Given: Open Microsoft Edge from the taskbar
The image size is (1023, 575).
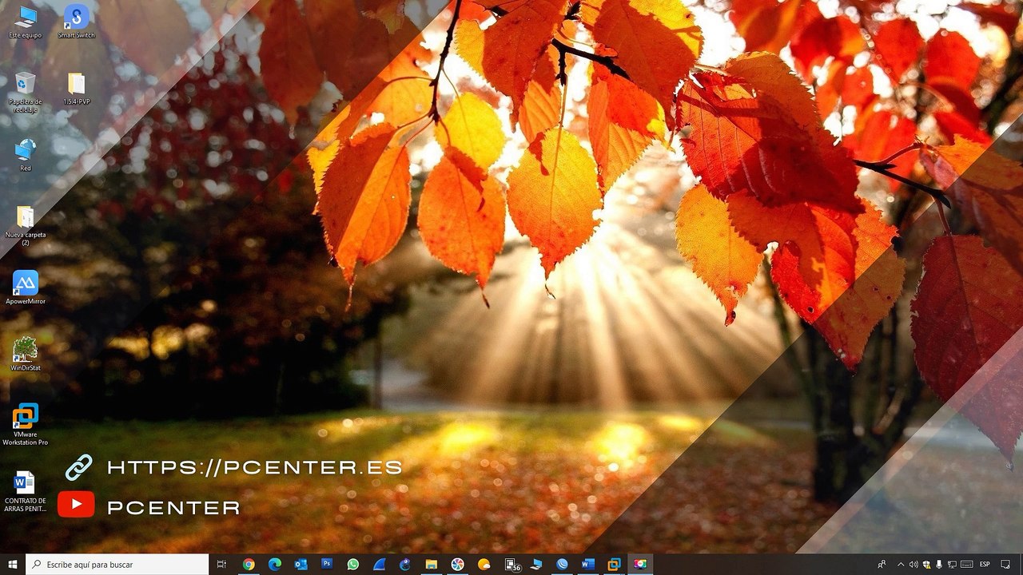Looking at the screenshot, I should click(275, 565).
